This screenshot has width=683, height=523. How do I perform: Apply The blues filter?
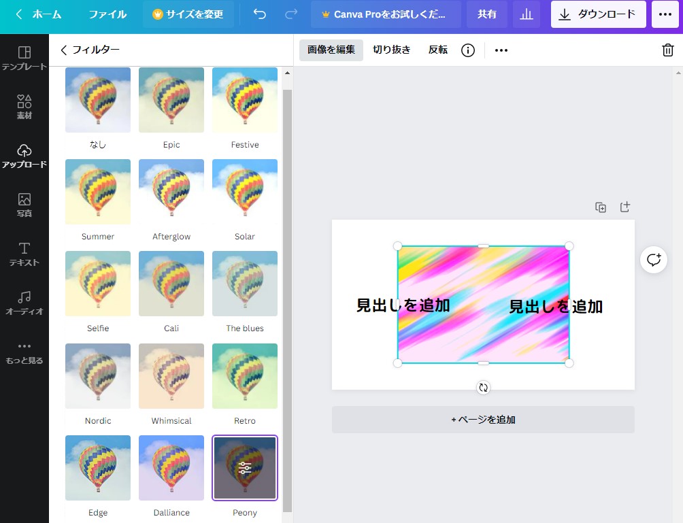245,284
